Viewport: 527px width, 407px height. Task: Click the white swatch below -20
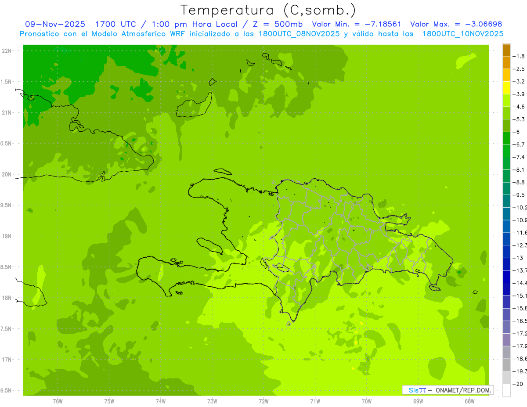(506, 390)
